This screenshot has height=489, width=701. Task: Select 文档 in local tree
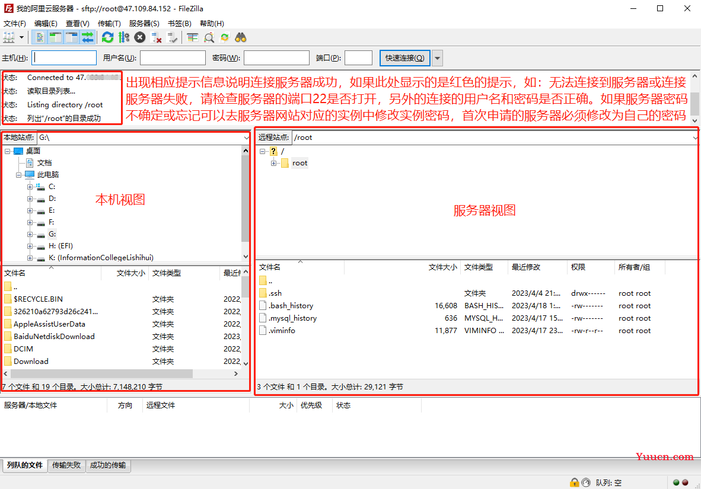pyautogui.click(x=44, y=162)
